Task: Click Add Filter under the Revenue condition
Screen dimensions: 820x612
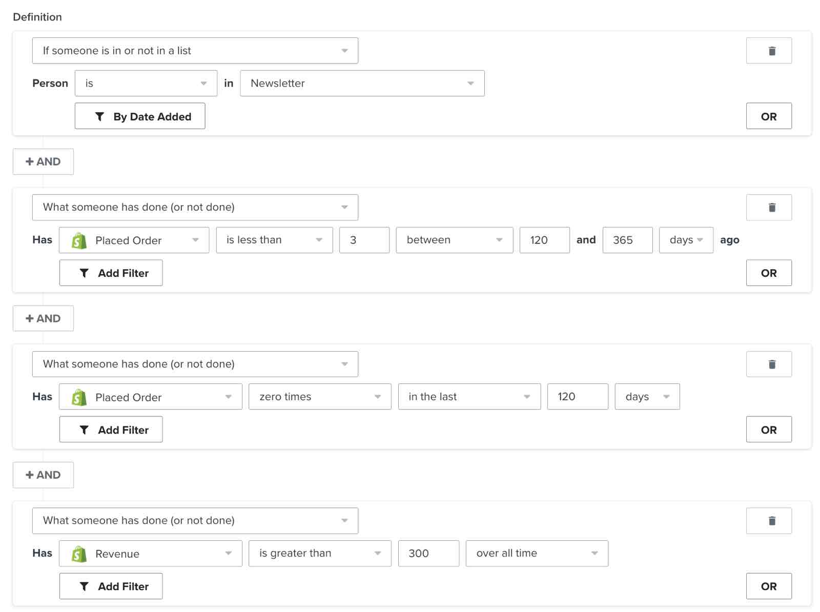Action: tap(111, 586)
